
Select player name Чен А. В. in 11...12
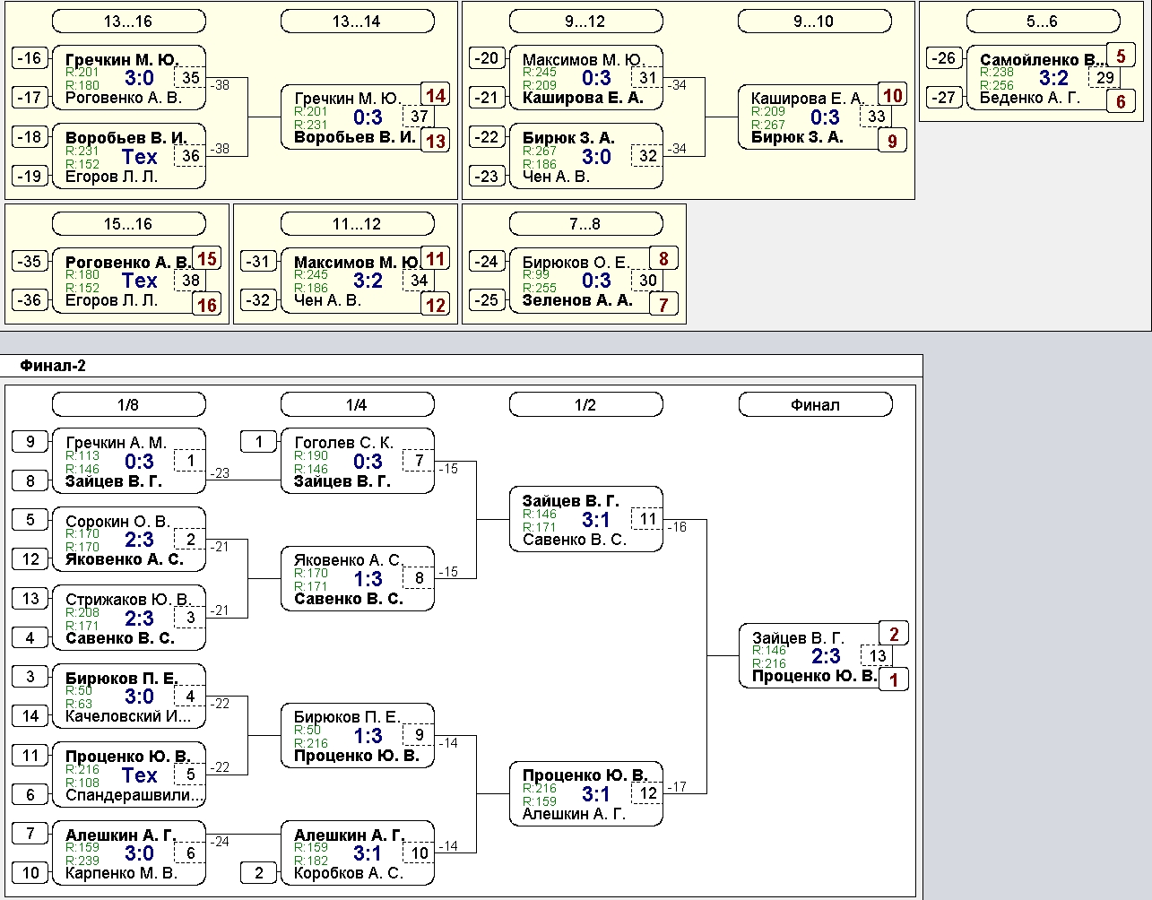(x=327, y=300)
